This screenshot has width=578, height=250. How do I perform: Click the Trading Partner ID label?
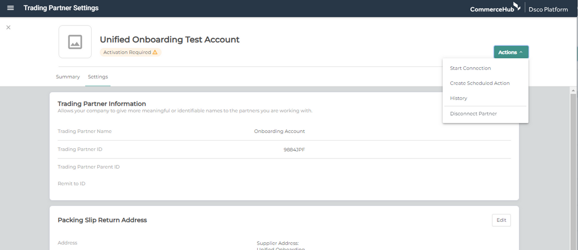coord(80,149)
